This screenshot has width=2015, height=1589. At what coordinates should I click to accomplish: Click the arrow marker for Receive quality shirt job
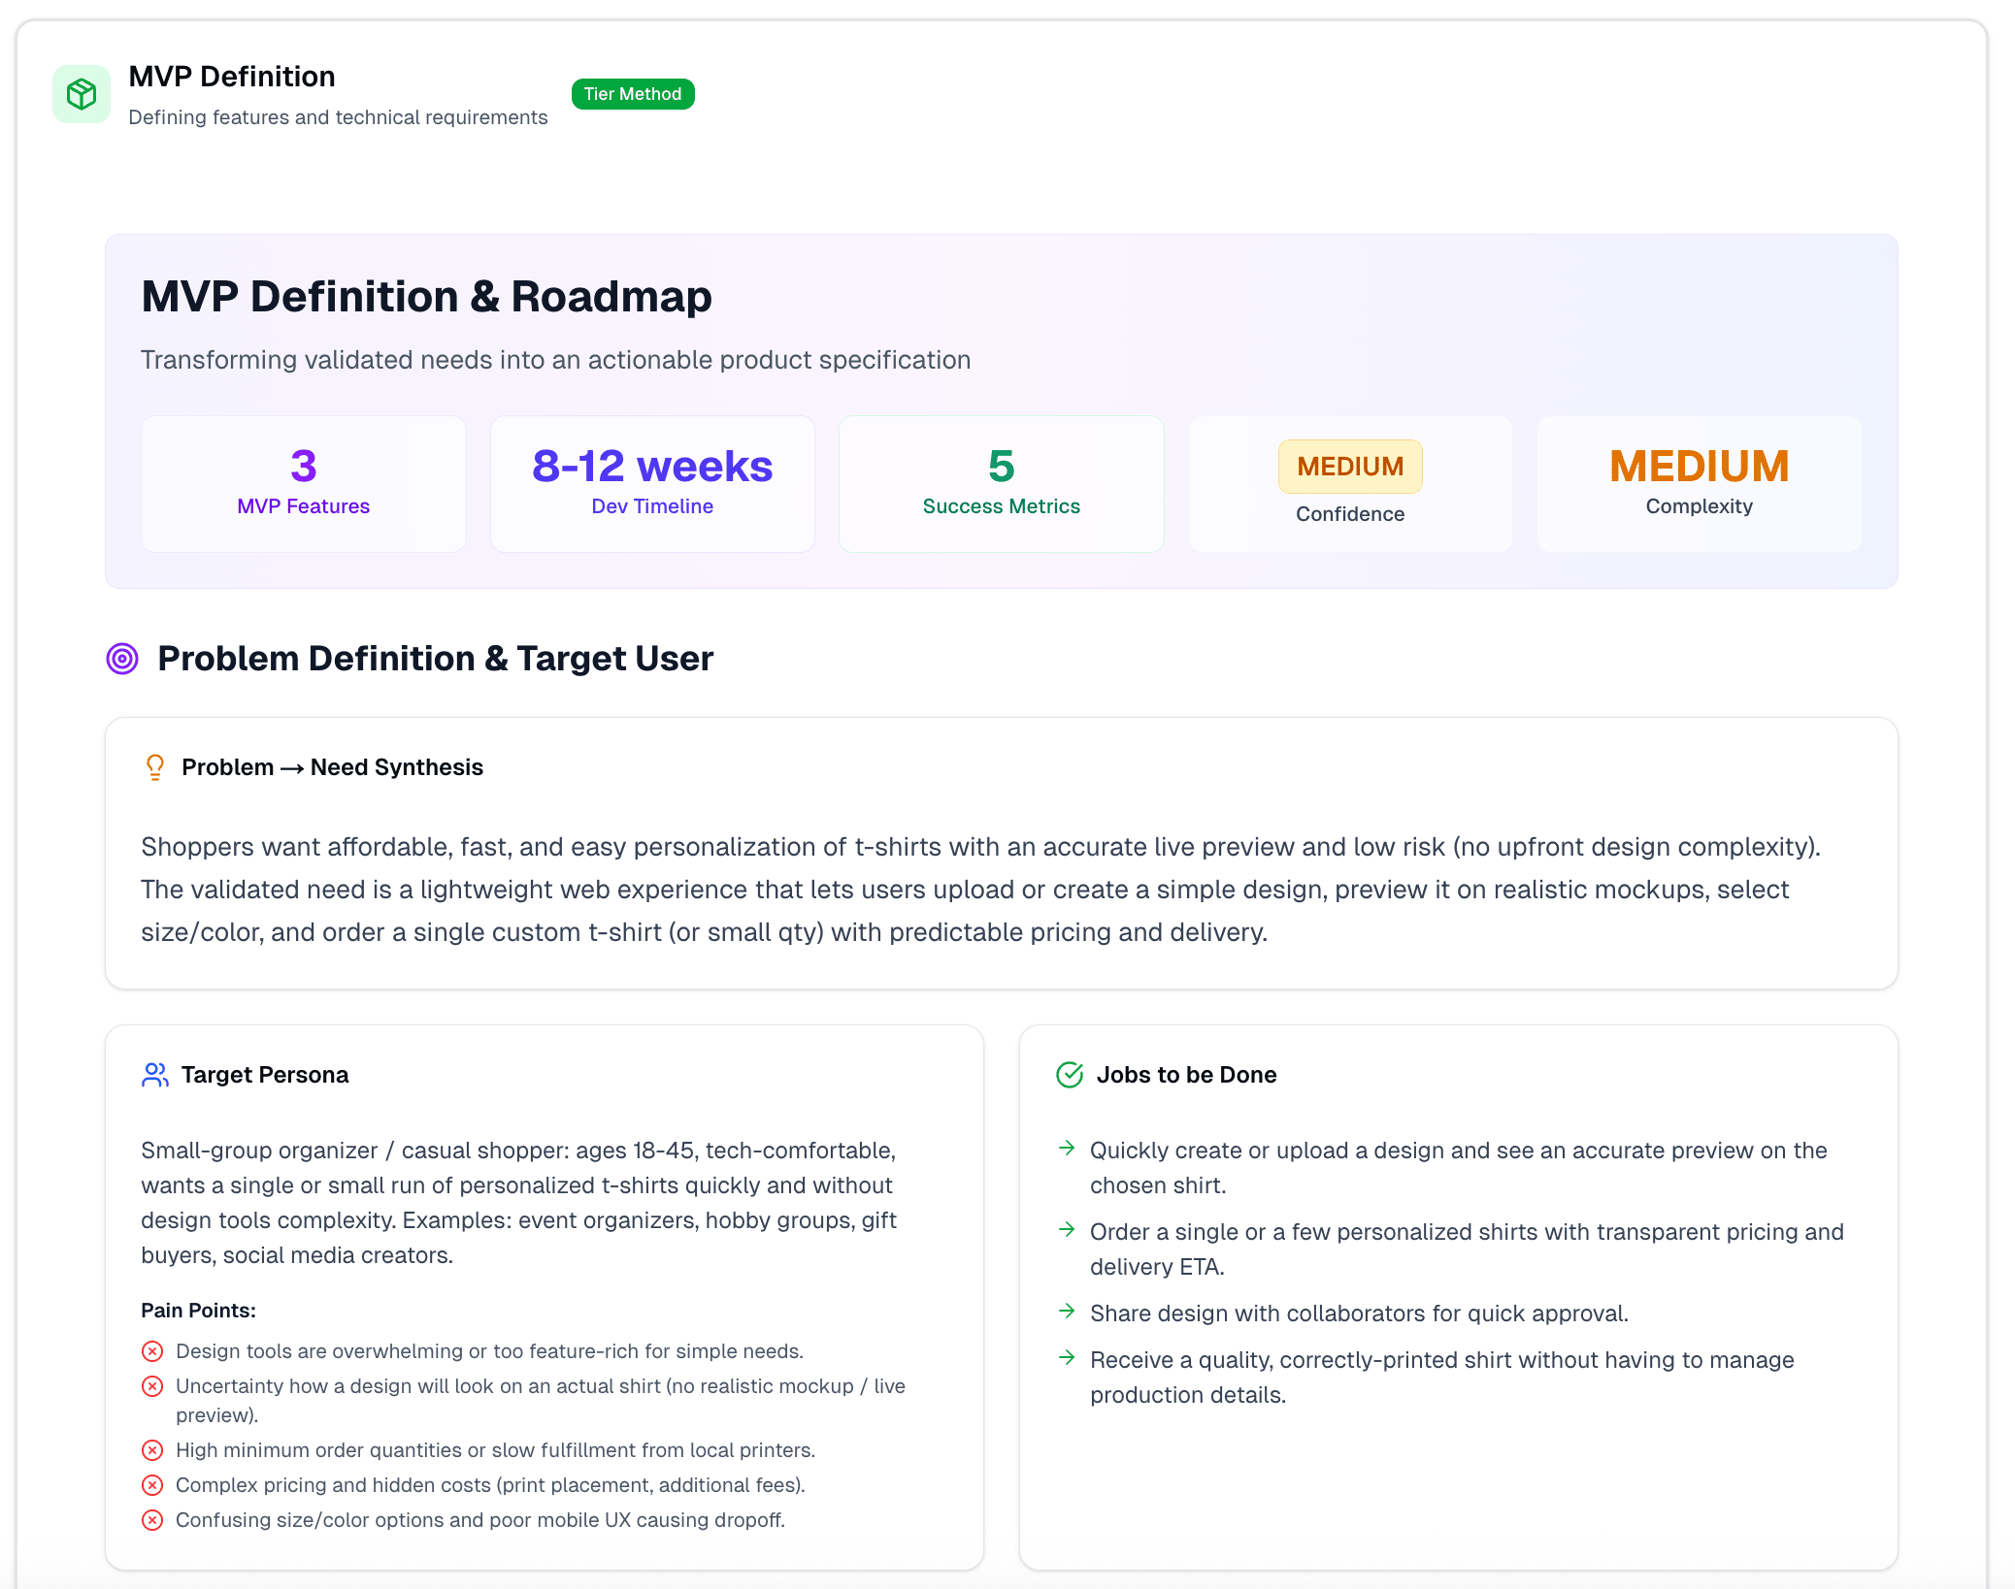pyautogui.click(x=1068, y=1359)
